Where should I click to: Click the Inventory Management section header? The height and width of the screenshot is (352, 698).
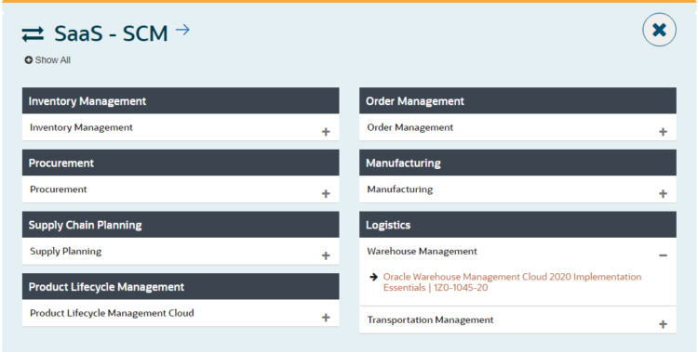(181, 101)
